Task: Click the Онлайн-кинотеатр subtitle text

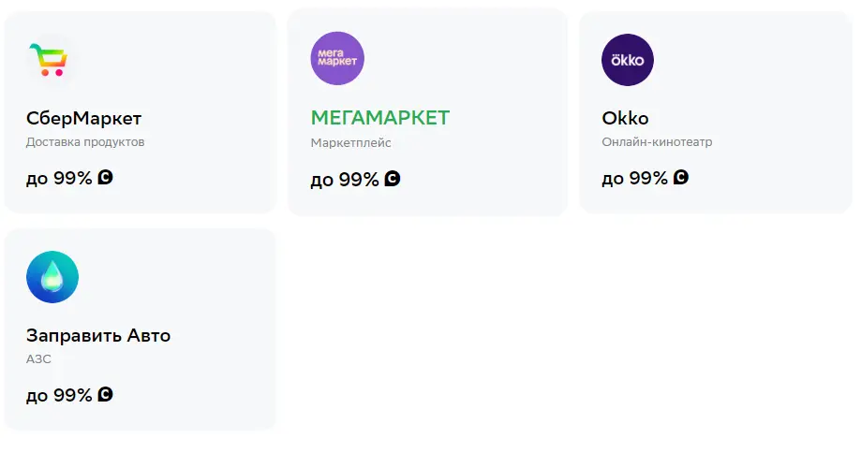Action: tap(657, 142)
